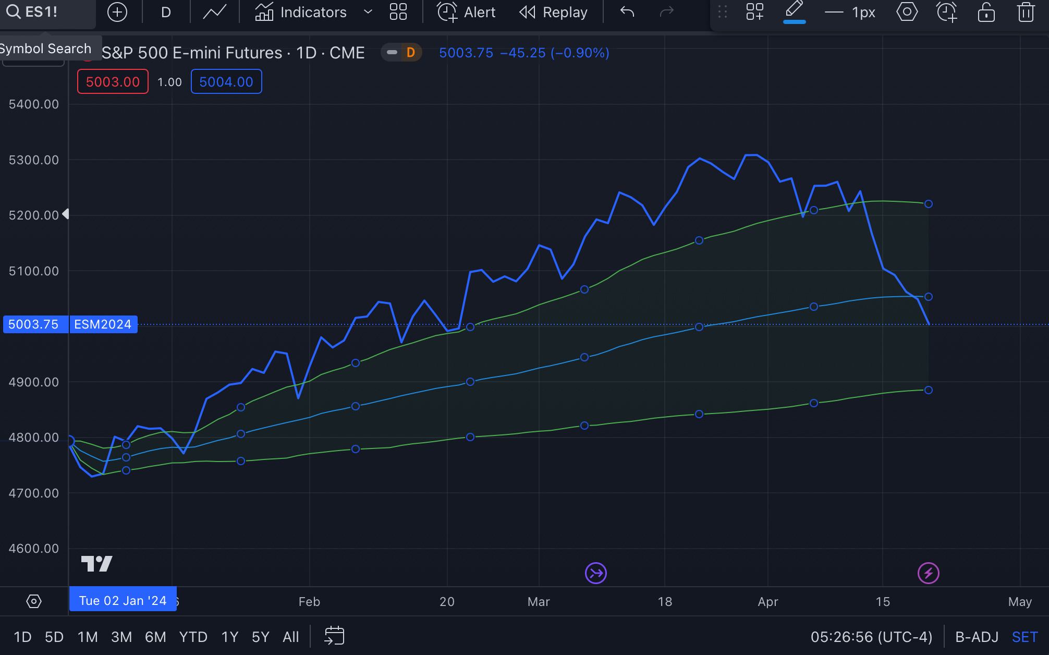Select the 1Y time range
Viewport: 1049px width, 655px height.
pyautogui.click(x=230, y=637)
